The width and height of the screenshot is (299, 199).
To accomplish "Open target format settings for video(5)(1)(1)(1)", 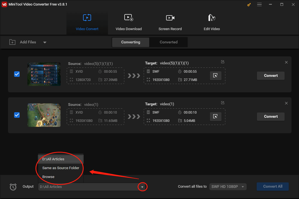I will pyautogui.click(x=215, y=76).
